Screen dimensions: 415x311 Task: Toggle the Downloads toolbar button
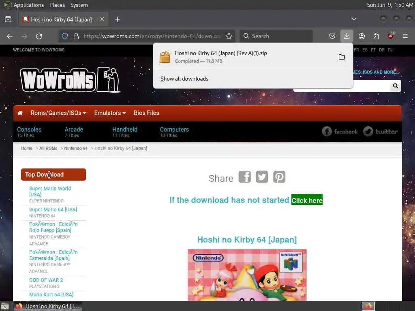pos(347,36)
